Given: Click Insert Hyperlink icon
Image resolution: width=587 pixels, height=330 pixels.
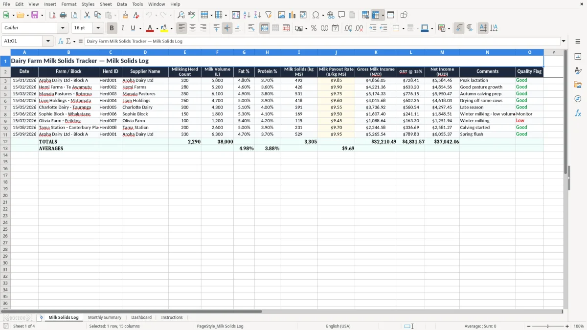Looking at the screenshot, I should 331,15.
